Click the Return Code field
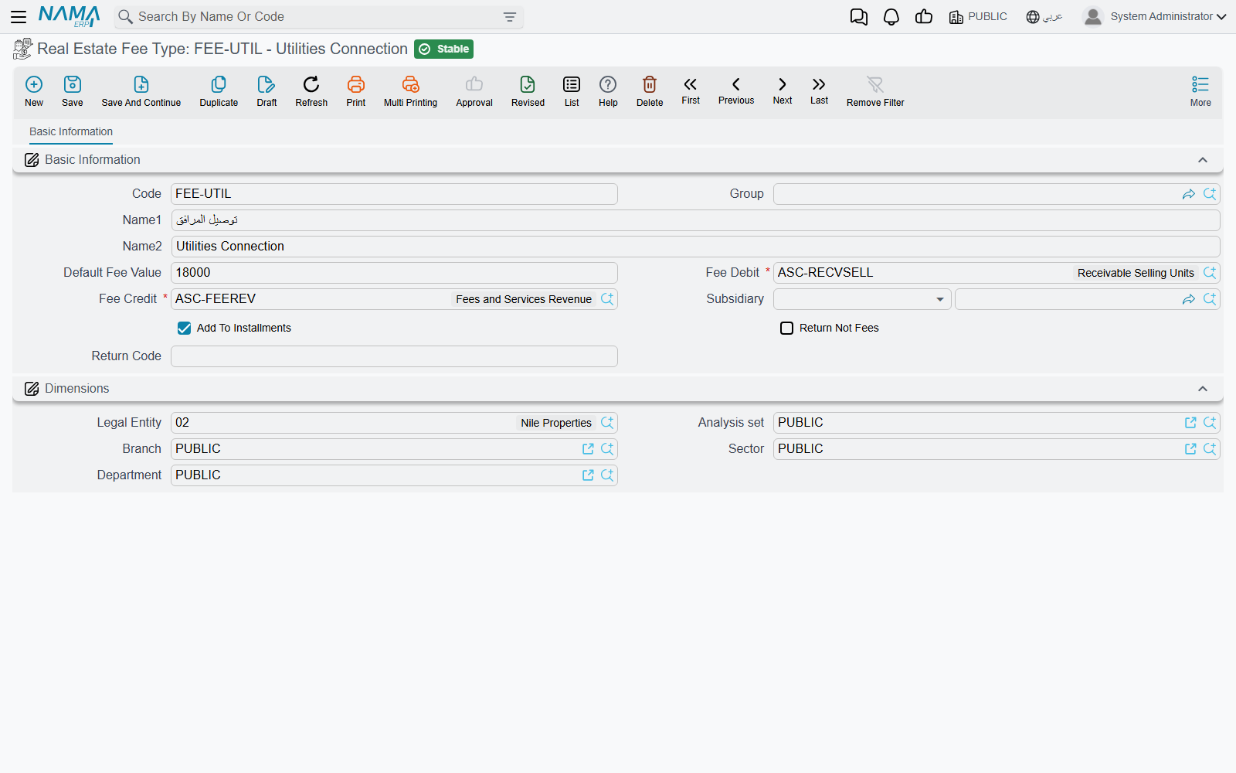This screenshot has height=773, width=1236. pos(394,356)
